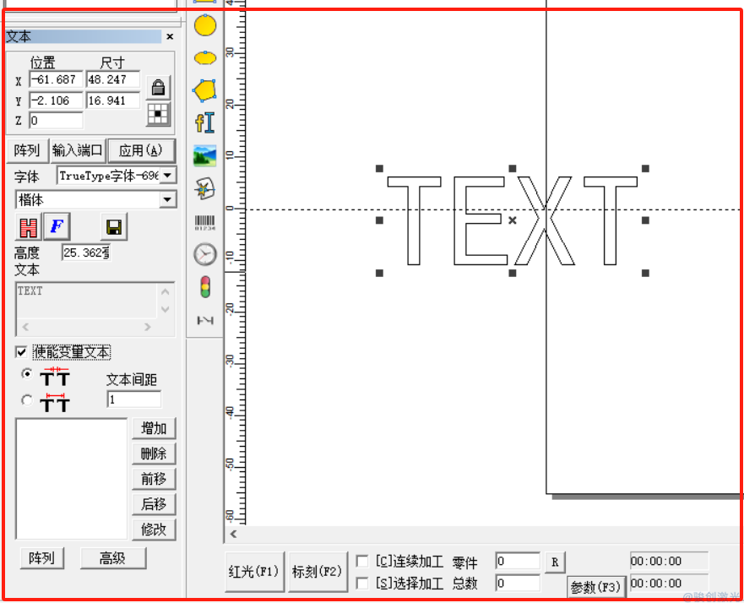Select the circle drawing tool
The width and height of the screenshot is (744, 603).
coord(205,25)
